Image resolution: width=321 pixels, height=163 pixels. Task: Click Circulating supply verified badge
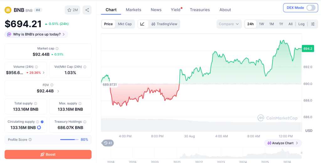click(x=42, y=122)
